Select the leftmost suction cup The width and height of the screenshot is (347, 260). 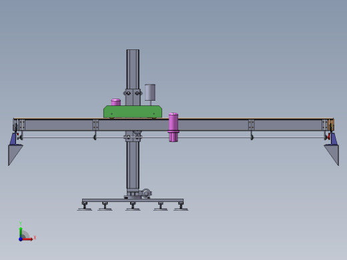tap(85, 207)
